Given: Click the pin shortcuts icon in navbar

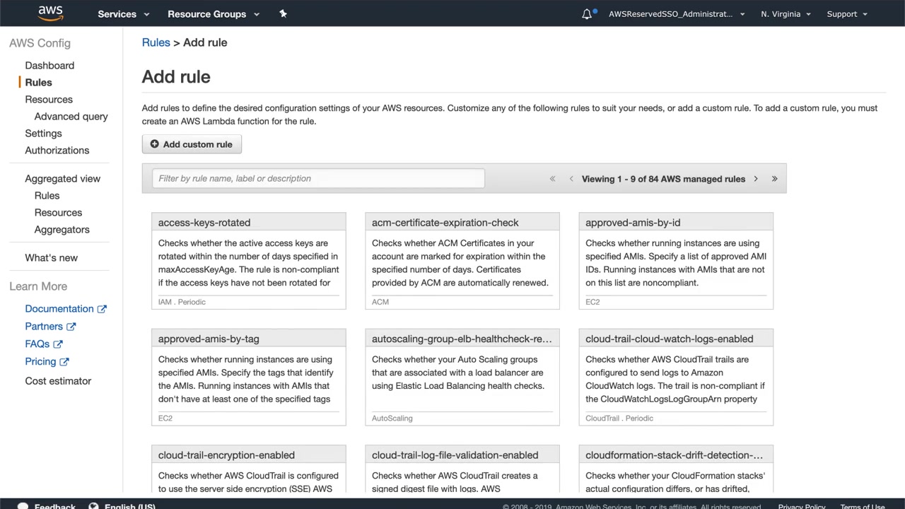Looking at the screenshot, I should point(283,13).
